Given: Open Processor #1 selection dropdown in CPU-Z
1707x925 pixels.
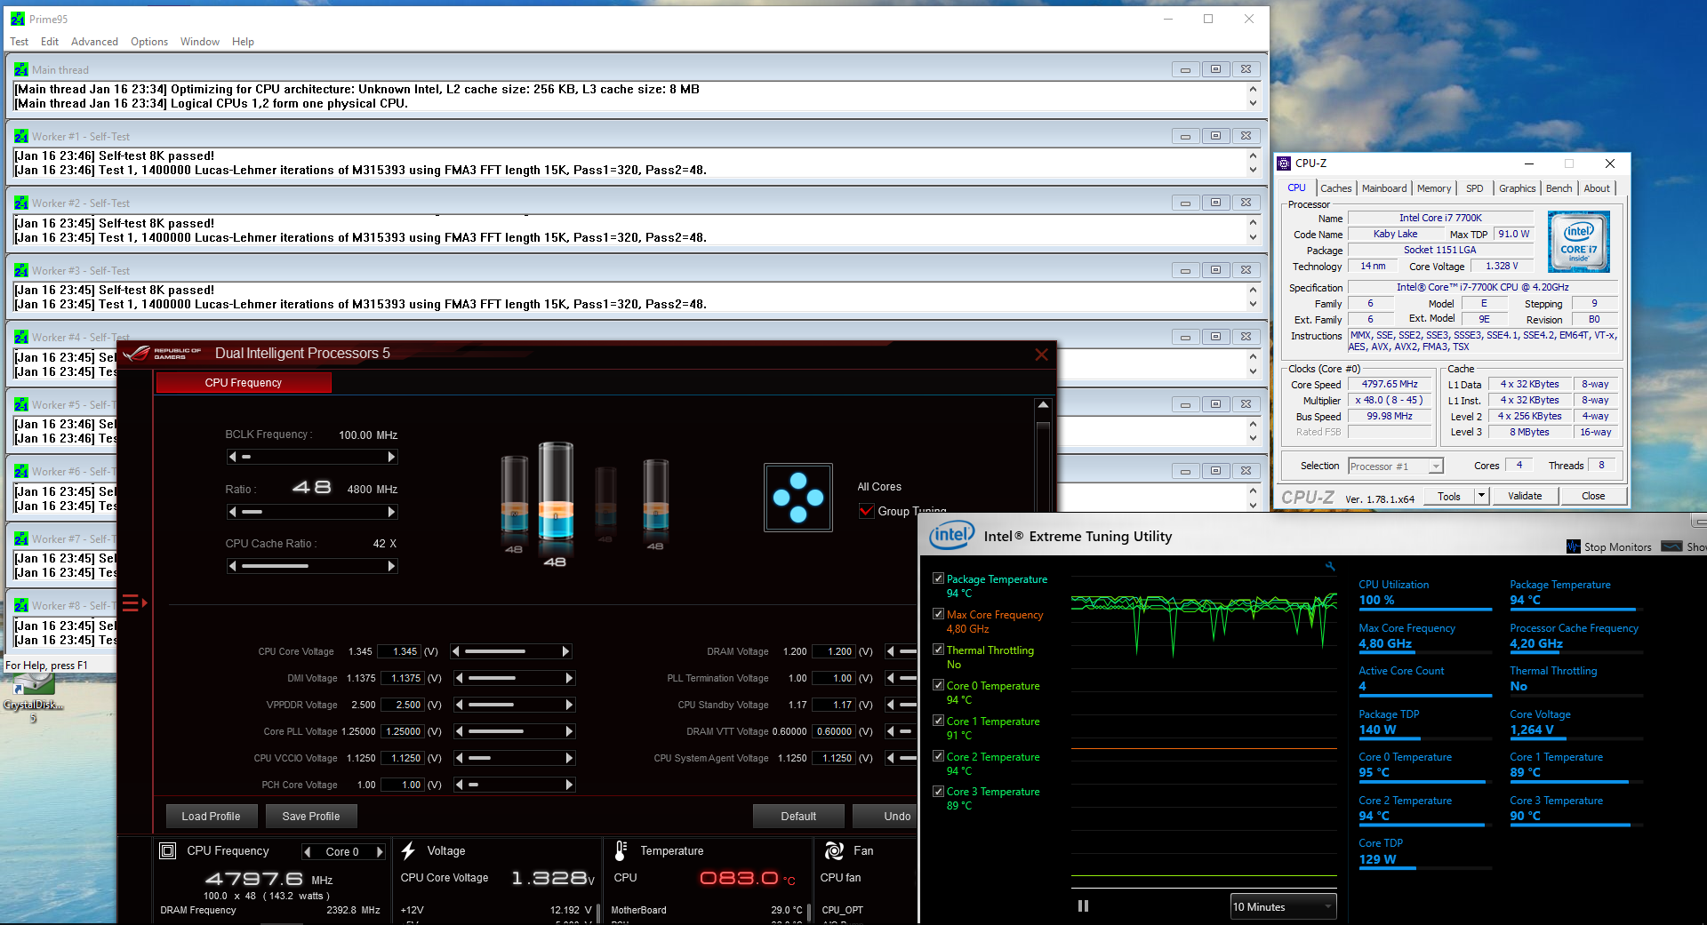Looking at the screenshot, I should 1395,466.
